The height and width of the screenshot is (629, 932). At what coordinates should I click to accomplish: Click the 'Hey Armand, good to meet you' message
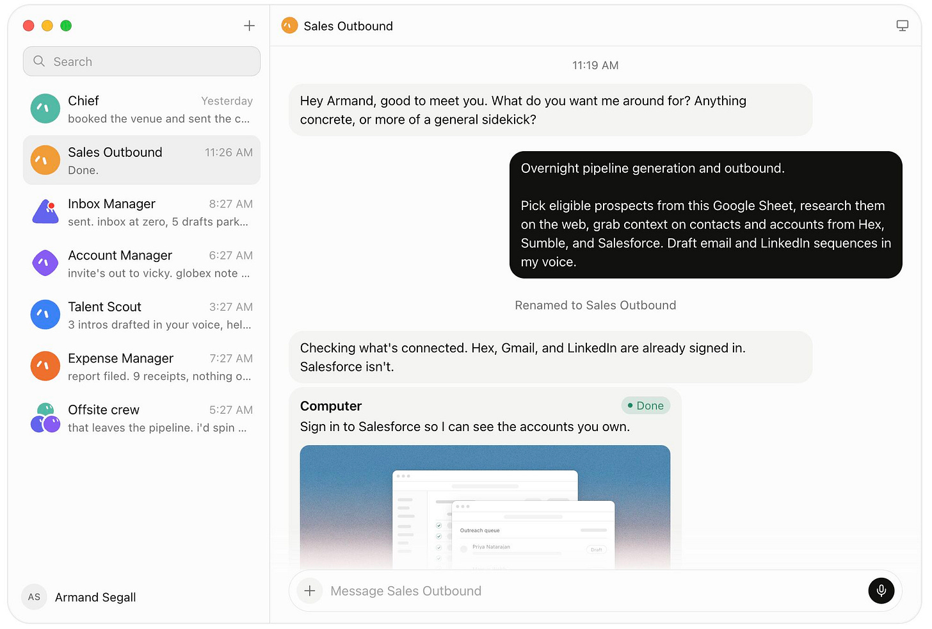pos(550,110)
